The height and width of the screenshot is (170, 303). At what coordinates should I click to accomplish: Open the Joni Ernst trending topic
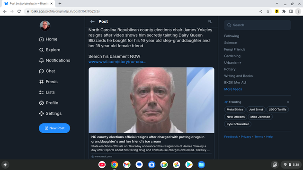[x=256, y=110]
